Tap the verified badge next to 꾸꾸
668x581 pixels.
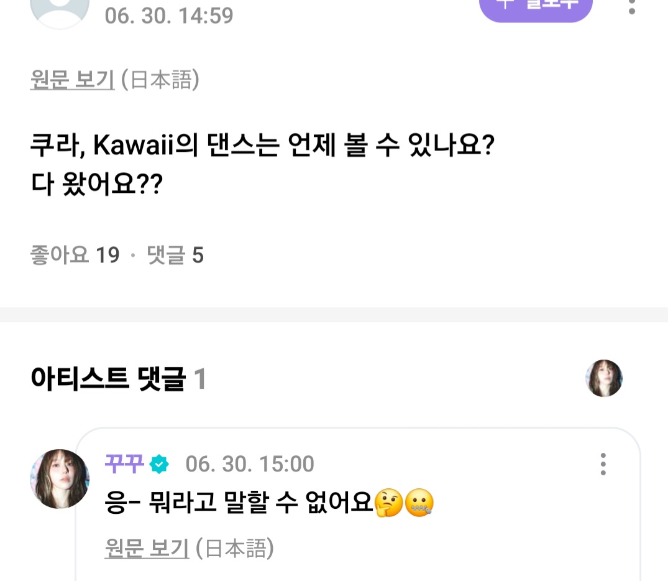[x=160, y=464]
